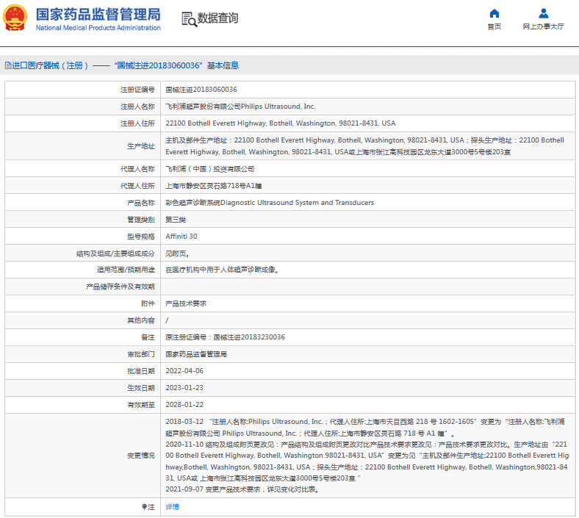The image size is (579, 518).
Task: Select the page title 国械注进20183060036 基本信息
Action: pyautogui.click(x=176, y=65)
